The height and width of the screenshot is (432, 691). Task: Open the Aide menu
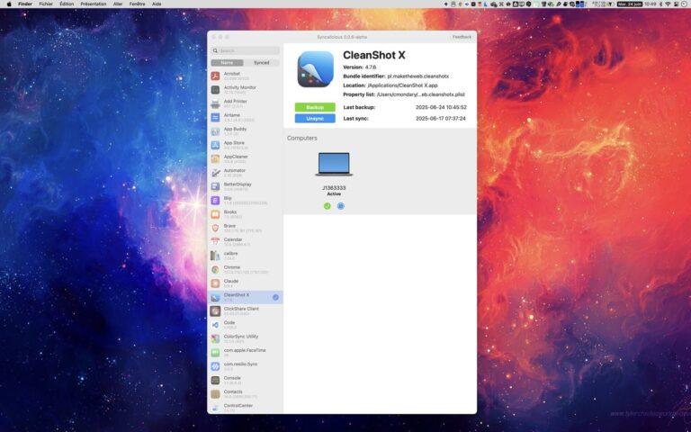(157, 4)
